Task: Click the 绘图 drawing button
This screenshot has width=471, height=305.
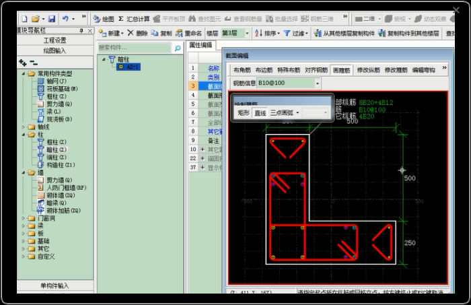Action: click(x=104, y=20)
